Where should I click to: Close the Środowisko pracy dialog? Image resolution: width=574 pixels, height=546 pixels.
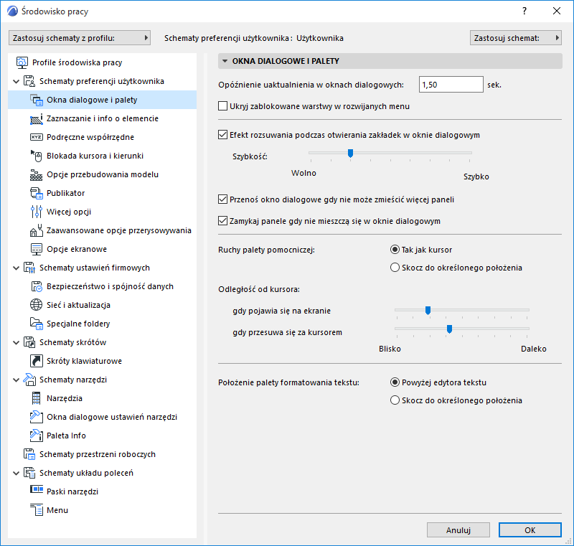tap(557, 11)
